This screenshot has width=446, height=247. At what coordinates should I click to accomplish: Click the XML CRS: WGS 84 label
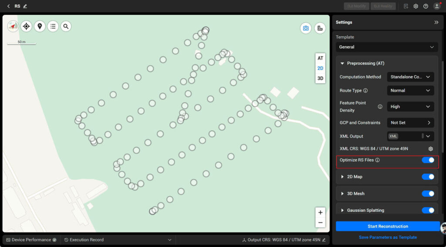click(x=374, y=149)
